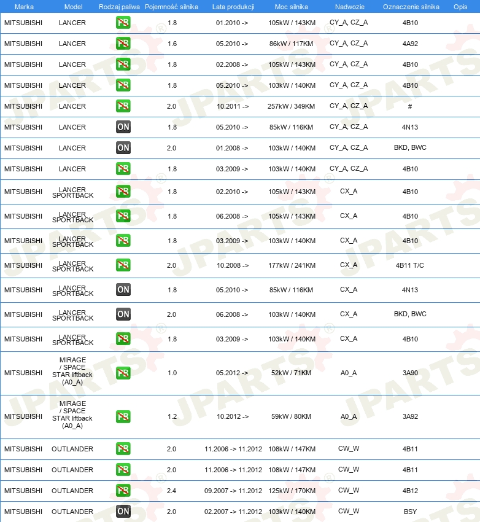Click the 'Marka' column header
Image resolution: width=480 pixels, height=522 pixels.
pos(24,7)
